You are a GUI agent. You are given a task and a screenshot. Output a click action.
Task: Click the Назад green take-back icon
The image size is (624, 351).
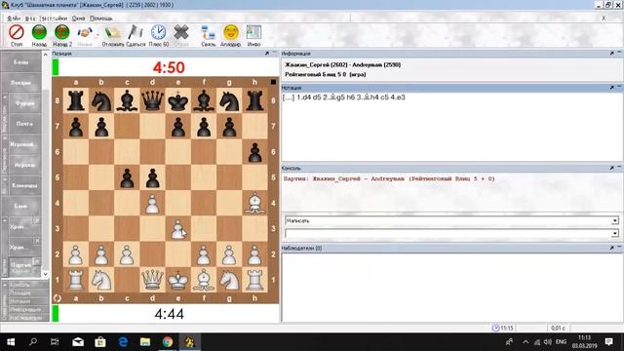pos(39,32)
